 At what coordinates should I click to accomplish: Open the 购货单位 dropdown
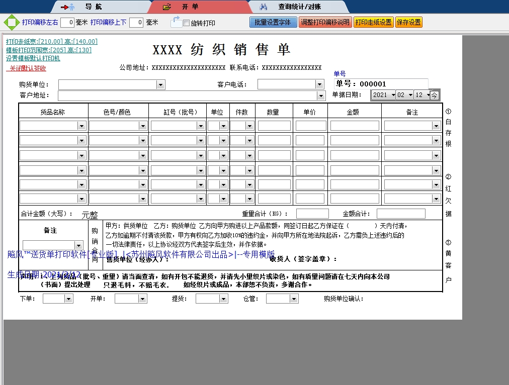coord(161,84)
